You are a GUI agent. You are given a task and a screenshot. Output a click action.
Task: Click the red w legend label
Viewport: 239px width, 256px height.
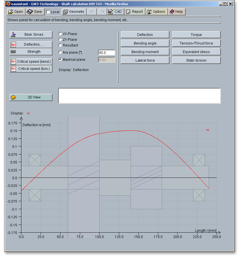[208, 130]
